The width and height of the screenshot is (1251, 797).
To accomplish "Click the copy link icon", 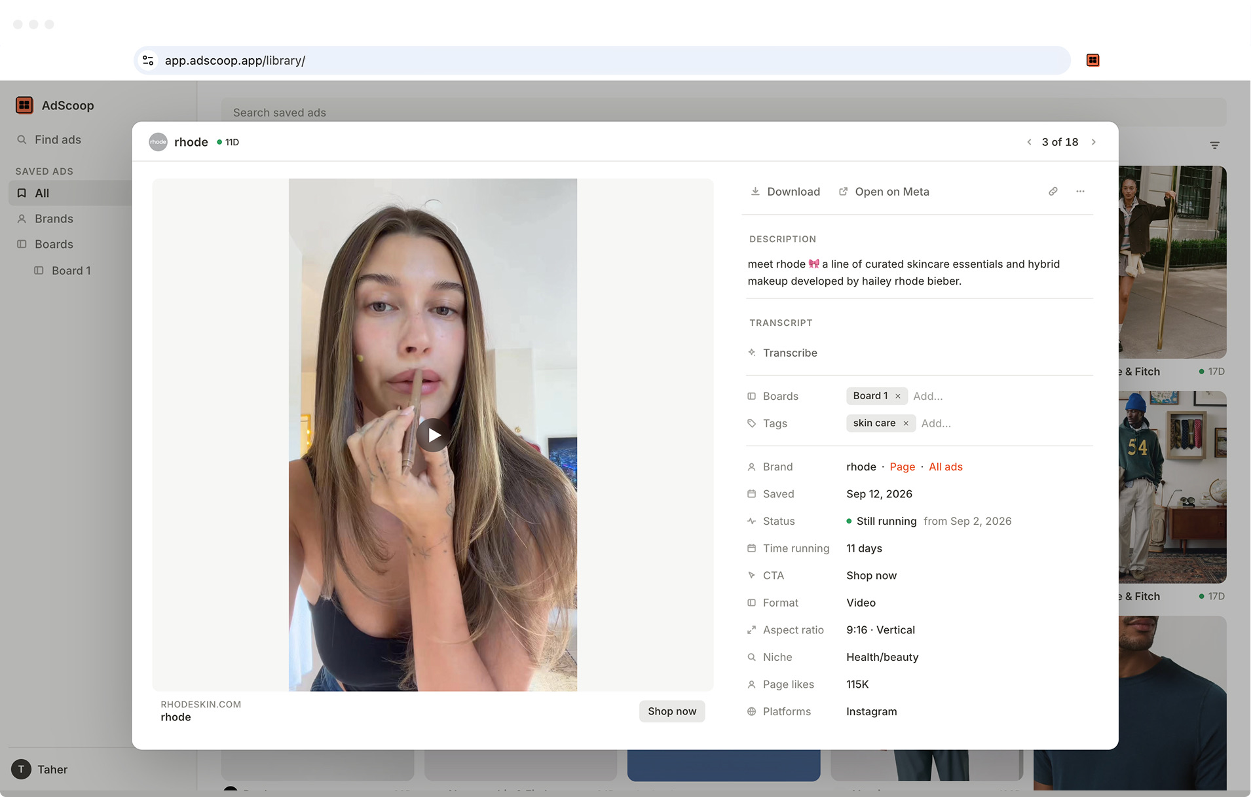I will (1053, 192).
